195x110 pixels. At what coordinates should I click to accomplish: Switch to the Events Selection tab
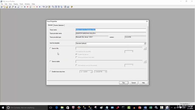(x=59, y=25)
